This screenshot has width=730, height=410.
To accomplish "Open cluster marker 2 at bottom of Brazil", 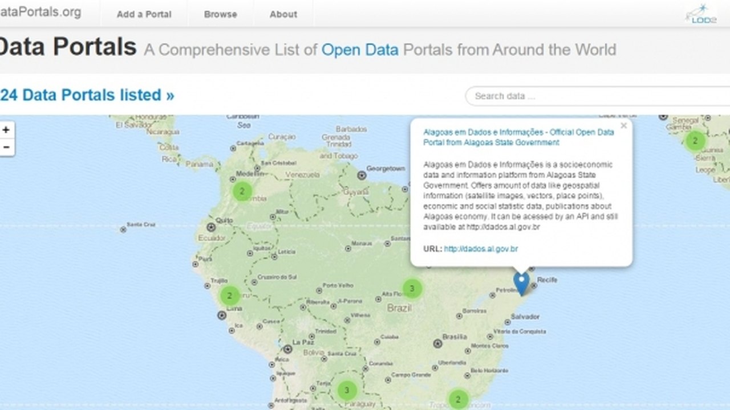I will click(x=458, y=400).
